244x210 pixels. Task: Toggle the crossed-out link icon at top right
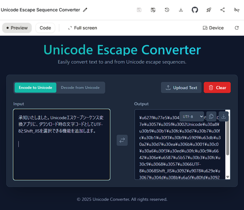[x=237, y=10]
